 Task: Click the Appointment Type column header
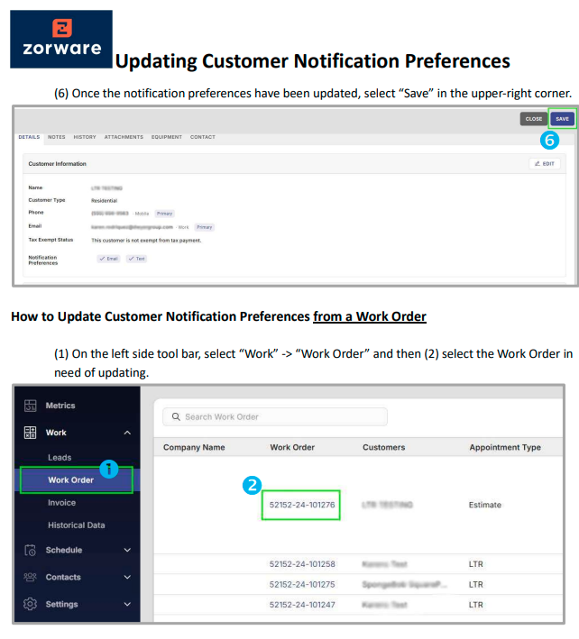pos(505,447)
